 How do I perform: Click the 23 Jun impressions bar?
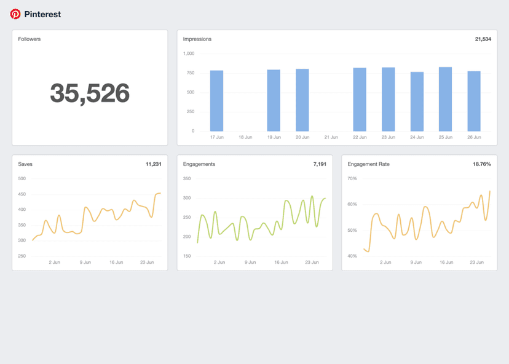(x=388, y=100)
